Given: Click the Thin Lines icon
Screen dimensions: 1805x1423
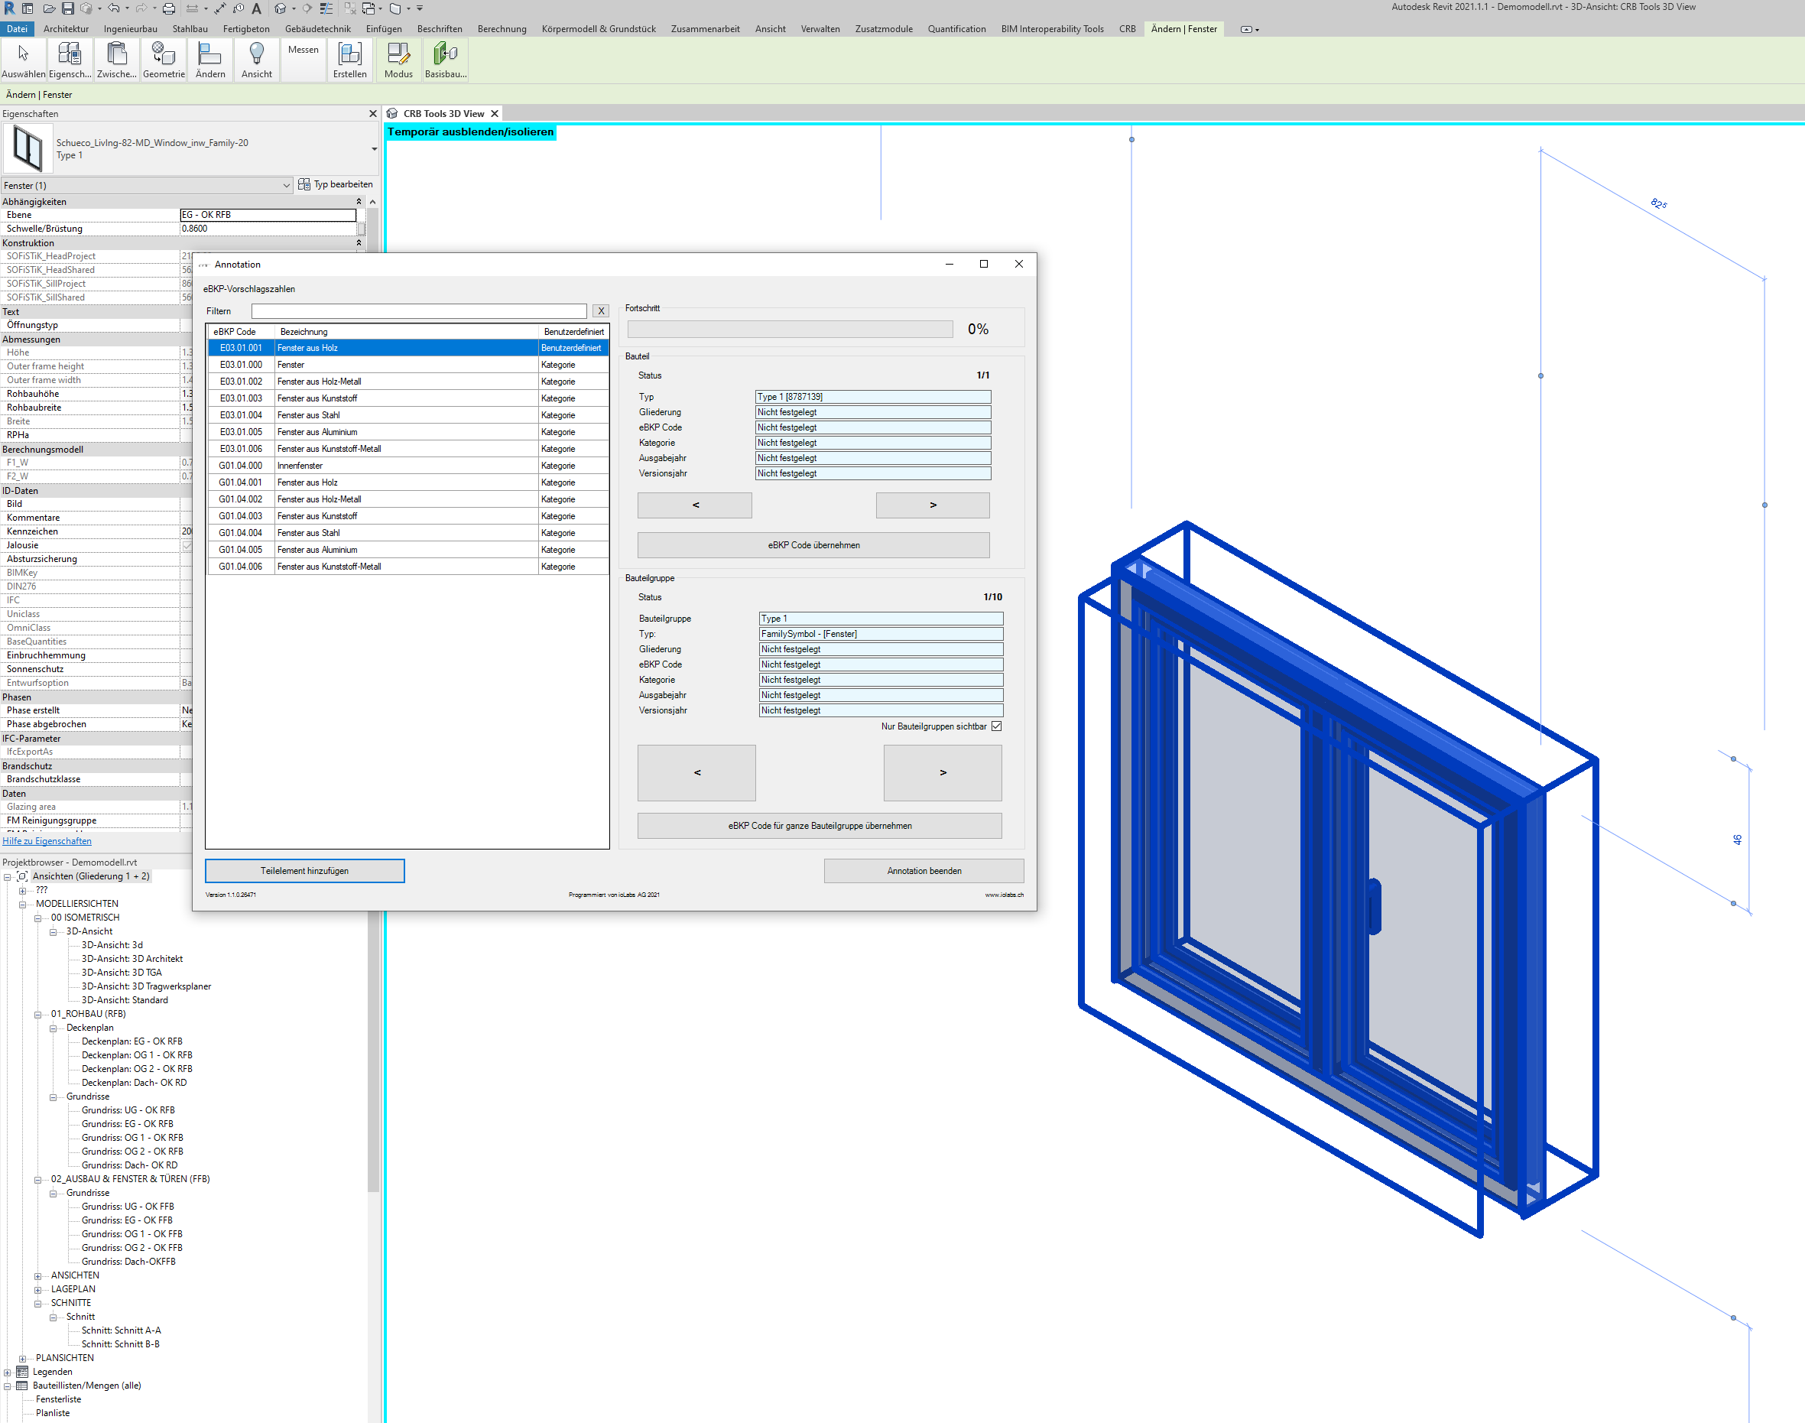Looking at the screenshot, I should [326, 8].
